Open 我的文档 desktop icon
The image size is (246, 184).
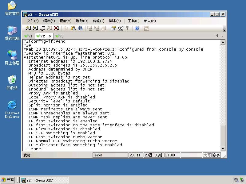[x=12, y=8]
